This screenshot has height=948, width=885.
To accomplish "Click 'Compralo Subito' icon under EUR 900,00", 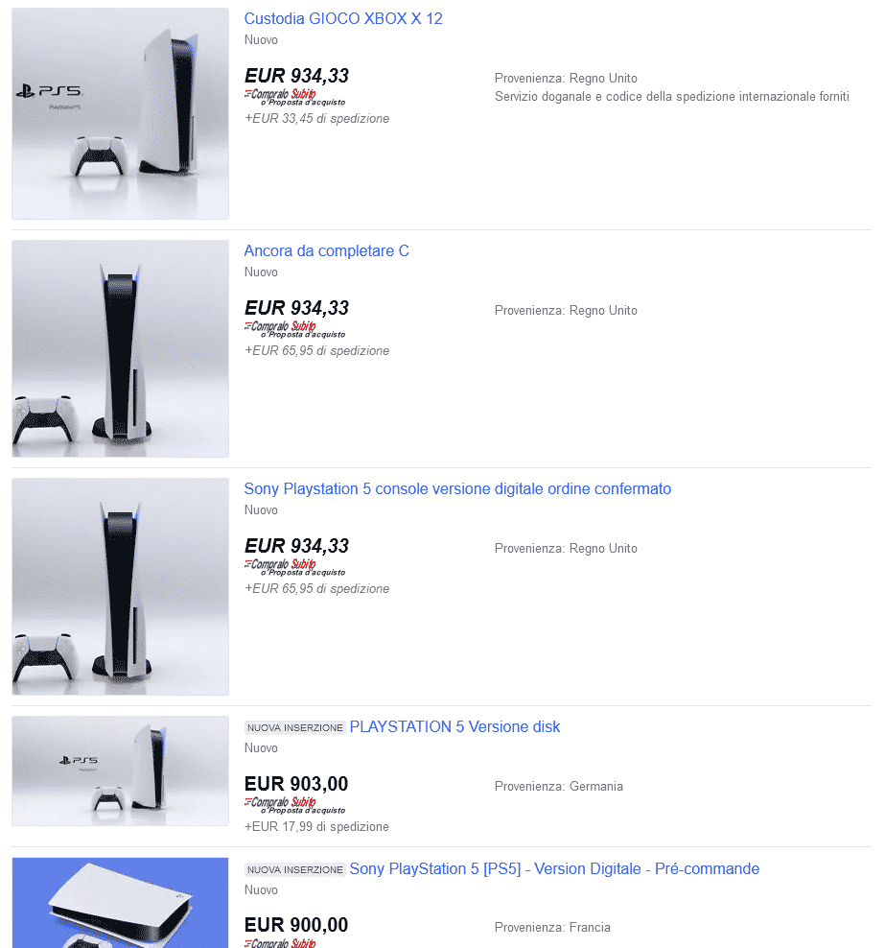I will [280, 942].
